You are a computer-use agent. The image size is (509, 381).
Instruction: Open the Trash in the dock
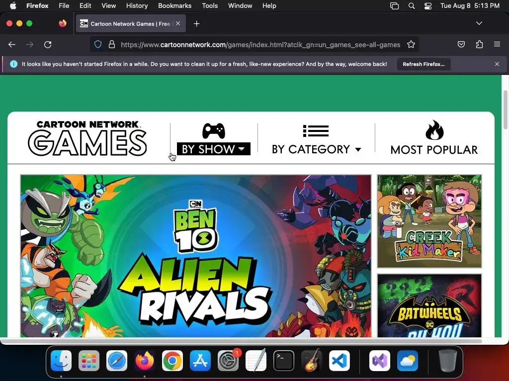[448, 361]
